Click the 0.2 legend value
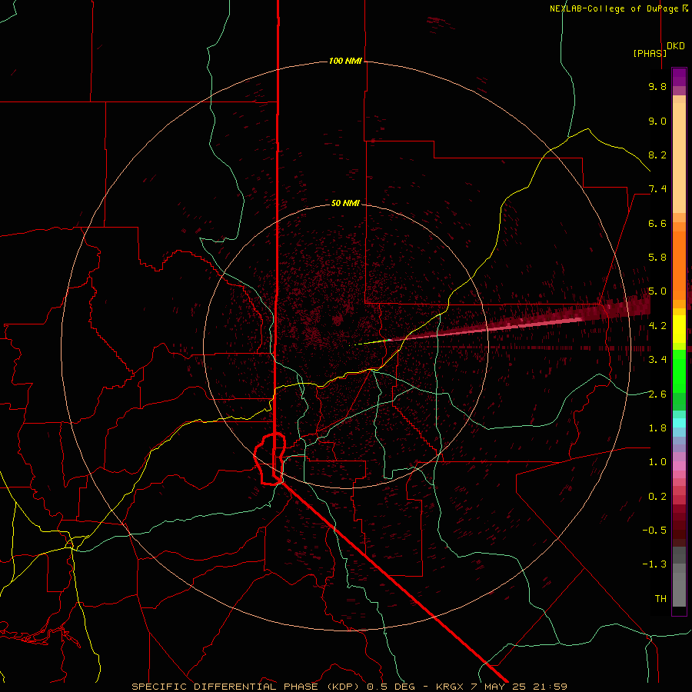The image size is (692, 692). click(657, 497)
